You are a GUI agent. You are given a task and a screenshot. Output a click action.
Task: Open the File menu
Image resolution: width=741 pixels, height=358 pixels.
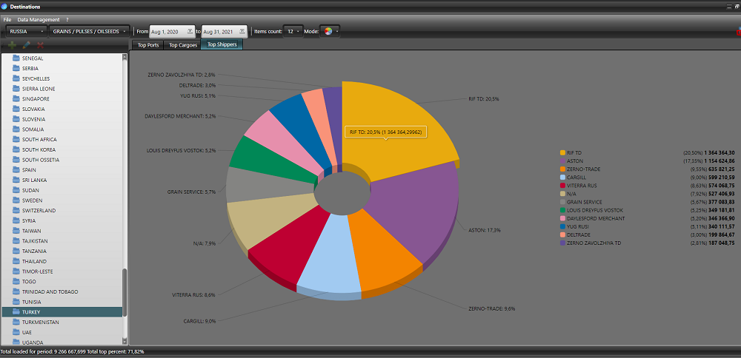pos(7,20)
